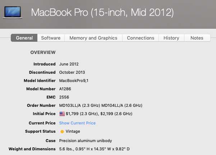Click the orange Vintage status dot
Image resolution: width=216 pixels, height=155 pixels.
62,132
